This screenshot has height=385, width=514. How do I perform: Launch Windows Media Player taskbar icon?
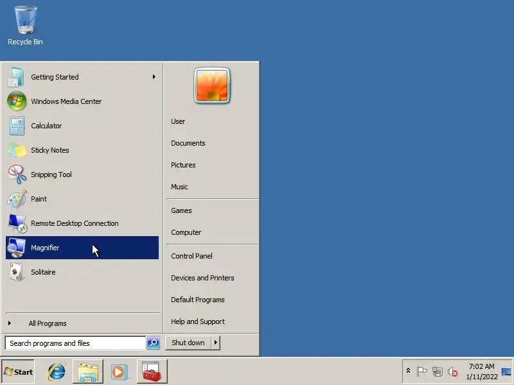coord(120,372)
